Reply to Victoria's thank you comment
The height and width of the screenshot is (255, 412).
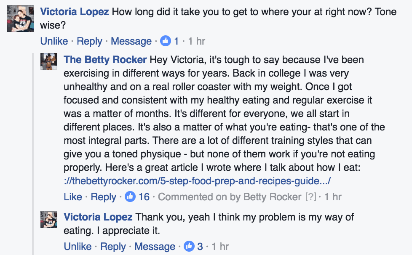coord(113,246)
